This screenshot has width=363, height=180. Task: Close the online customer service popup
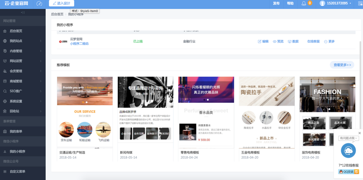pos(359,133)
